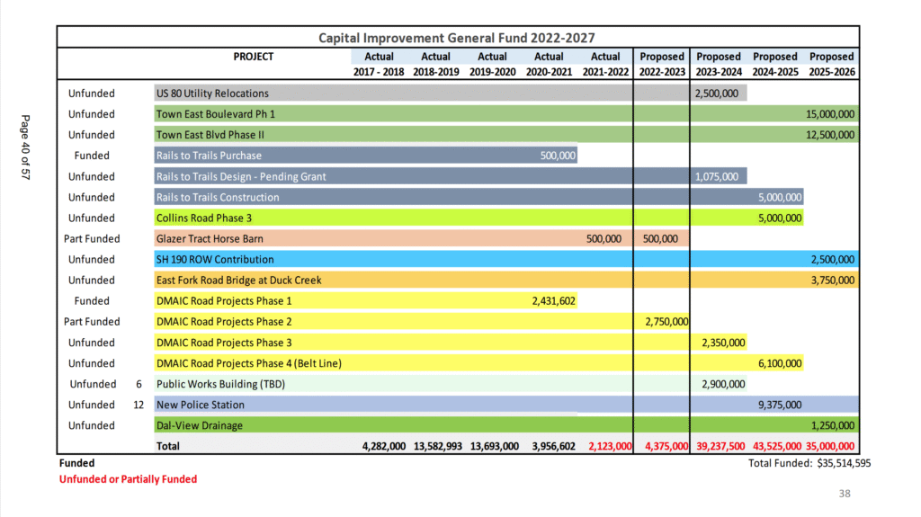921x517 pixels.
Task: Click the 'Proposed 2023-2024' column header
Action: 719,64
